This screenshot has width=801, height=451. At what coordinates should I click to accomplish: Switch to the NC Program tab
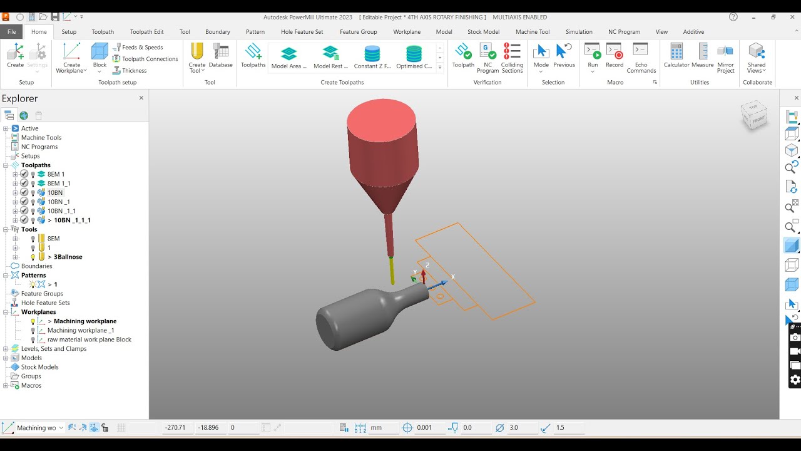pyautogui.click(x=624, y=32)
